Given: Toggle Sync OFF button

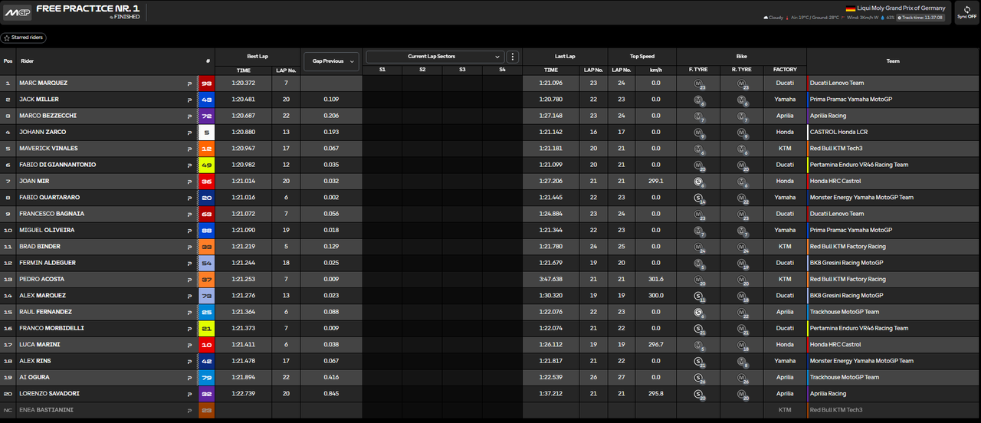Looking at the screenshot, I should (967, 12).
